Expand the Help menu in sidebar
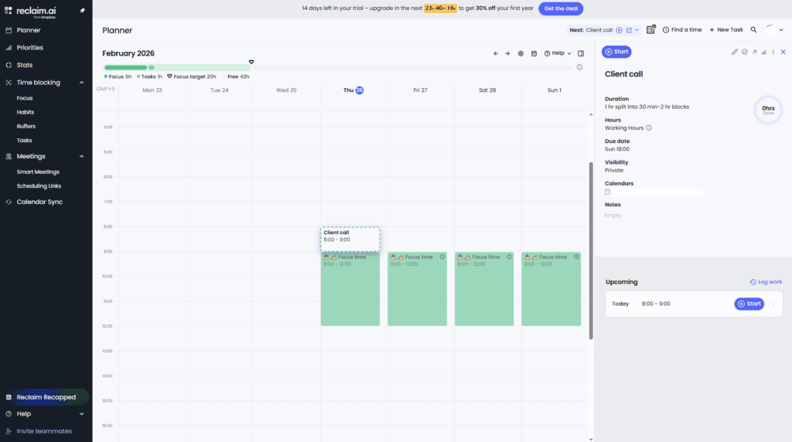This screenshot has width=792, height=442. click(81, 414)
